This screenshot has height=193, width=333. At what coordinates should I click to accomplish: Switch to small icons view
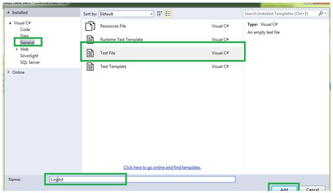tap(159, 14)
